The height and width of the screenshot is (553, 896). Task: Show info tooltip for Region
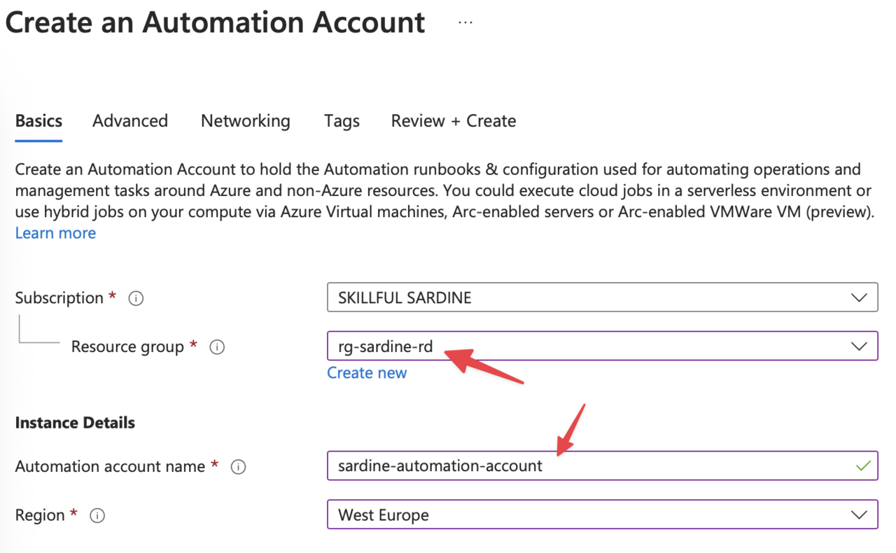pyautogui.click(x=98, y=516)
